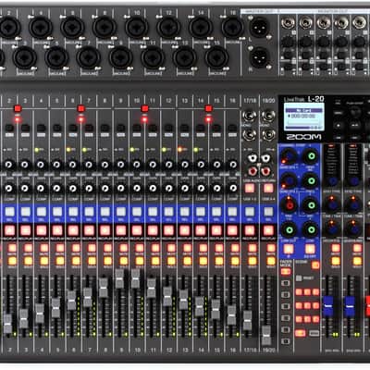Click the channel 2 fader

pos(7,323)
